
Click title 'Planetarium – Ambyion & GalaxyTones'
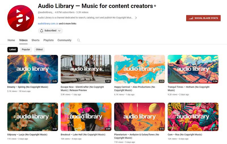pyautogui.click(x=136, y=136)
